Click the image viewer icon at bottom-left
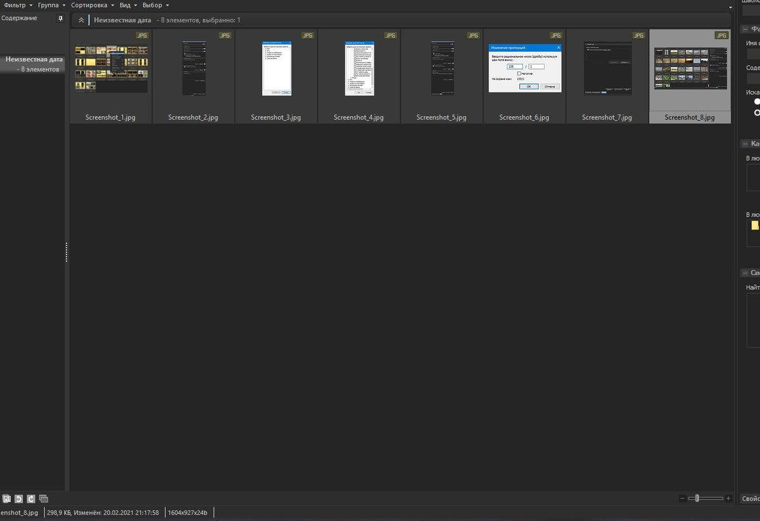Viewport: 760px width, 521px height. [x=6, y=499]
